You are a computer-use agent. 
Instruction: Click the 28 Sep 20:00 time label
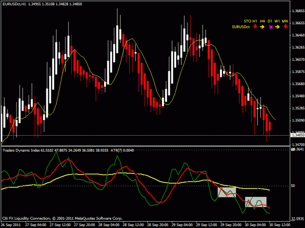pos(158,225)
